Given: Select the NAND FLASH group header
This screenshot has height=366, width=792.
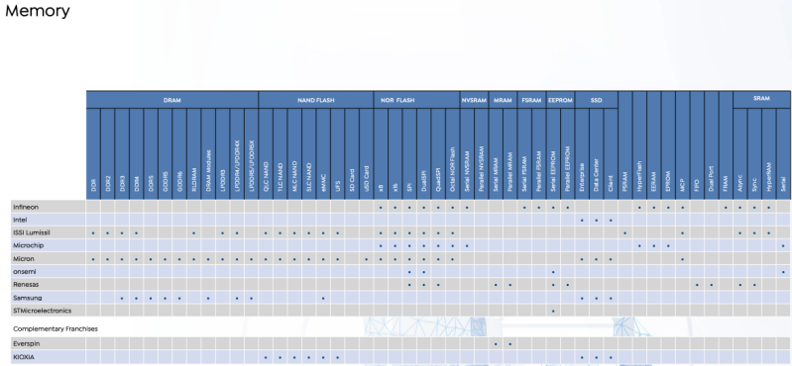Looking at the screenshot, I should [315, 100].
